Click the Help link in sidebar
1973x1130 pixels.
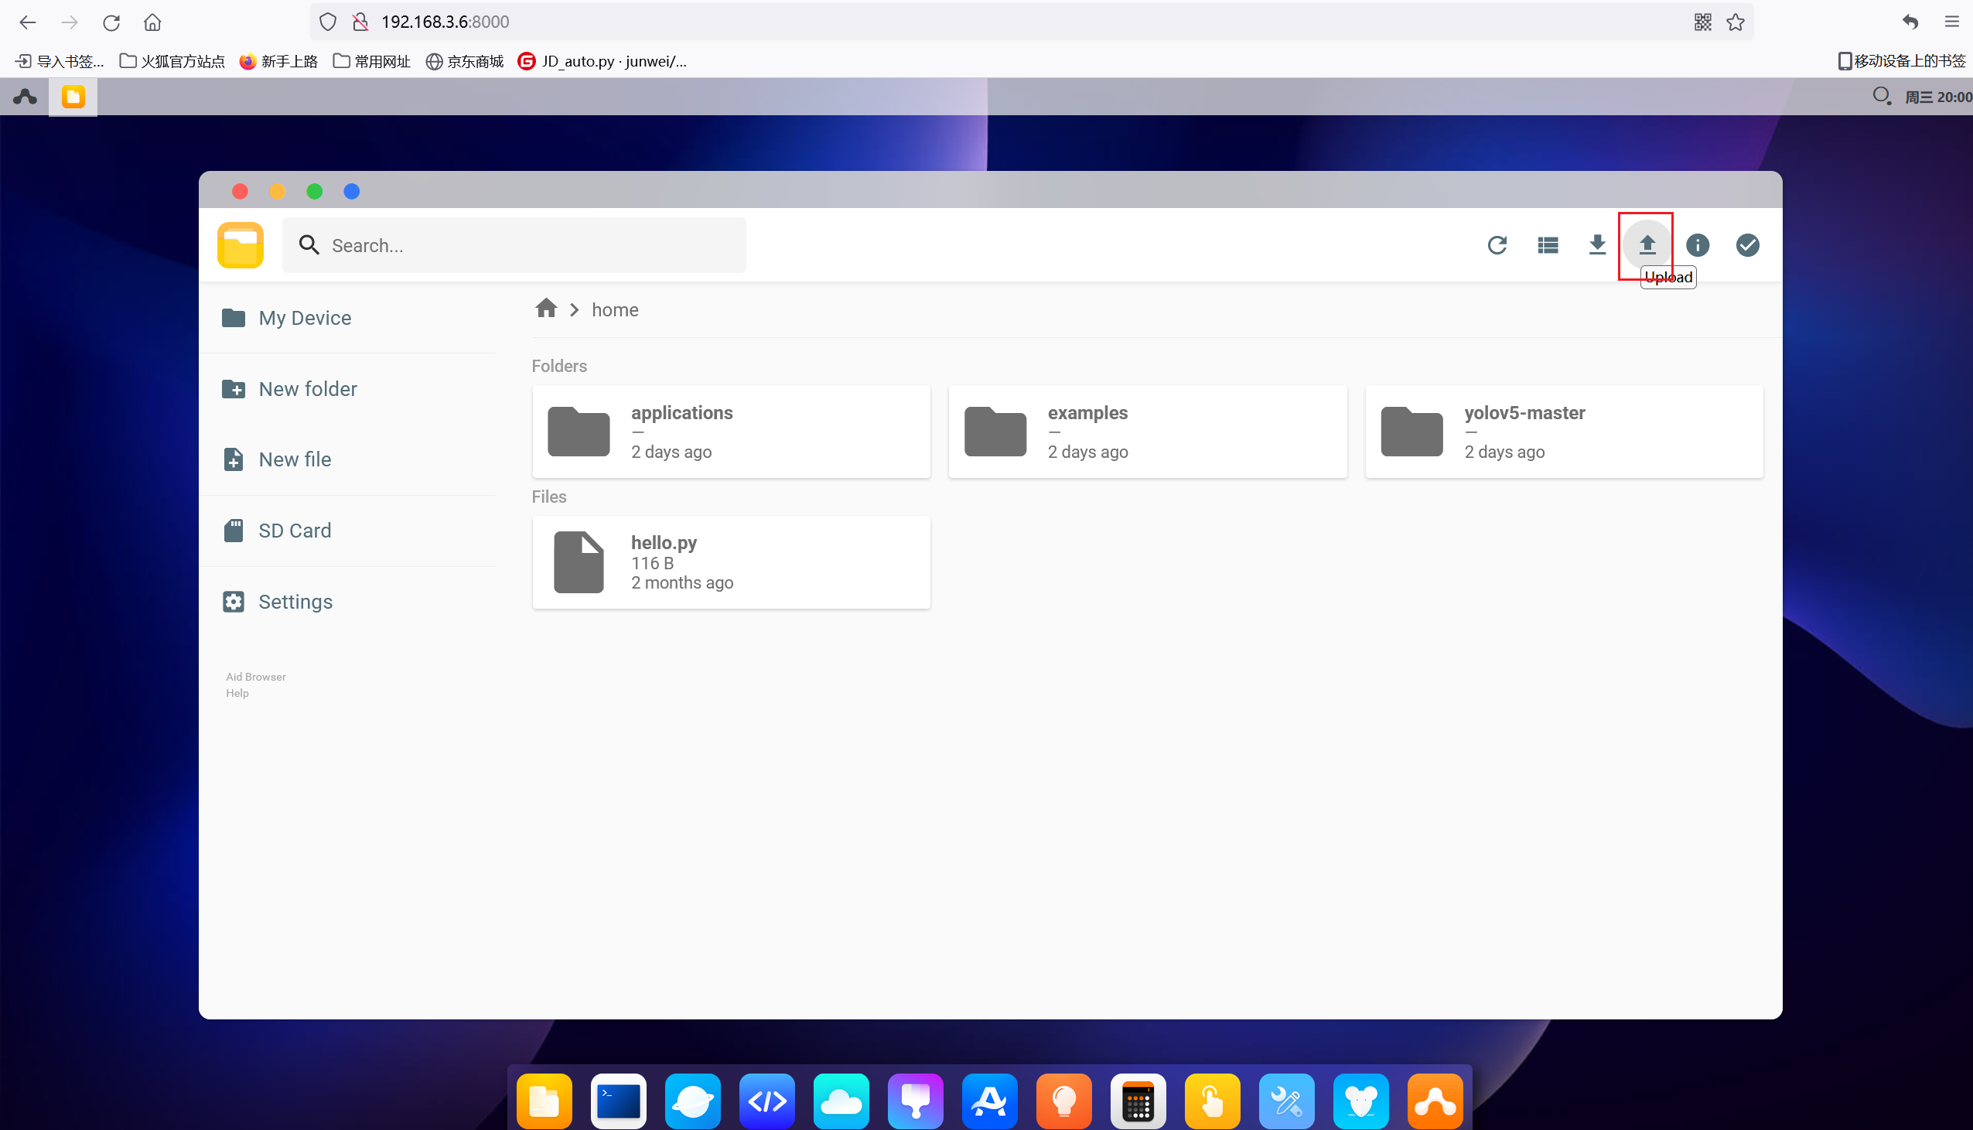(x=237, y=692)
